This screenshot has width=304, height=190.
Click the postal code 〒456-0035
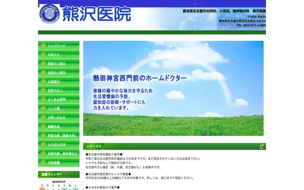256,17
